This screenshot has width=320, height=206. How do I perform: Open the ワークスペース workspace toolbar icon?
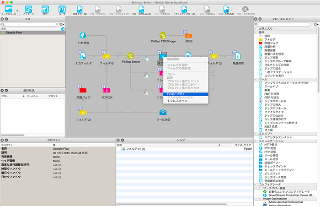pos(9,10)
